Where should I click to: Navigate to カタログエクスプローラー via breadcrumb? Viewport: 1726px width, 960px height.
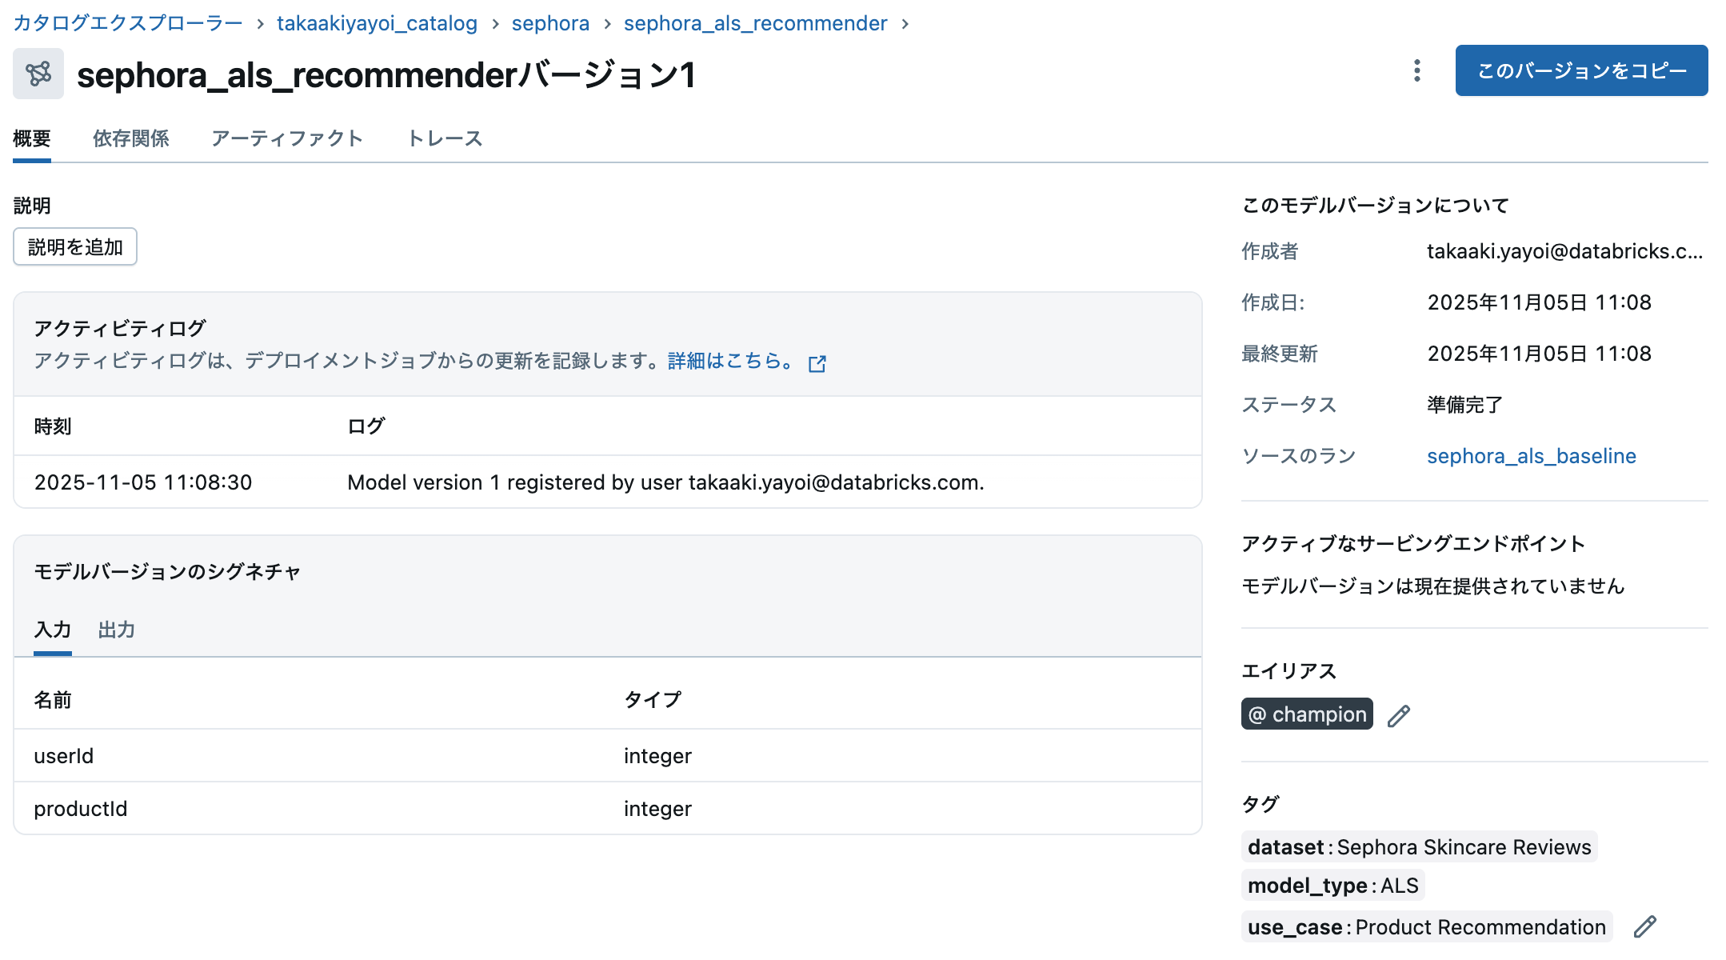tap(128, 23)
